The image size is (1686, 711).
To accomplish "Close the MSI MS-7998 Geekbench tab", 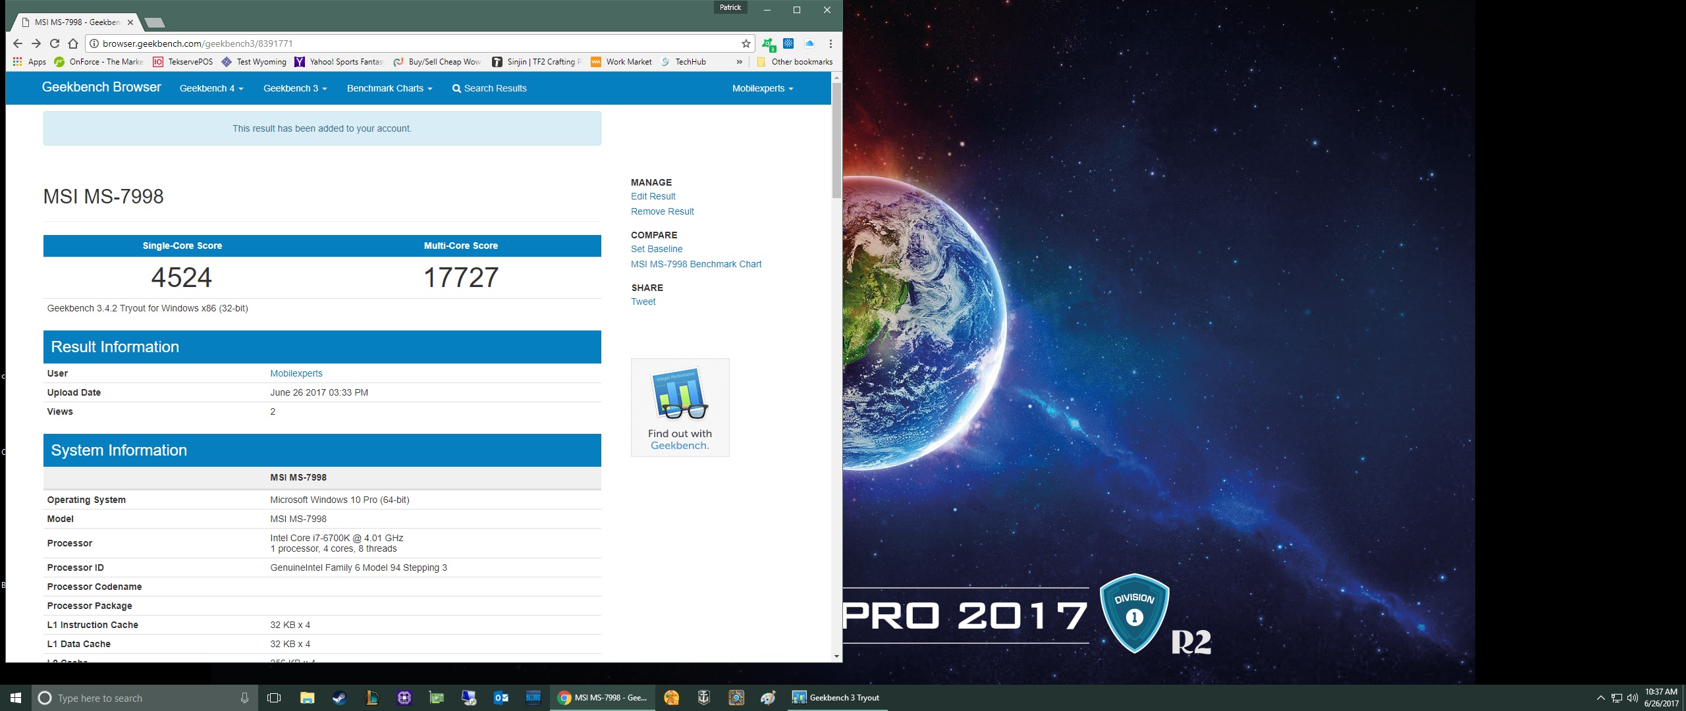I will 130,22.
